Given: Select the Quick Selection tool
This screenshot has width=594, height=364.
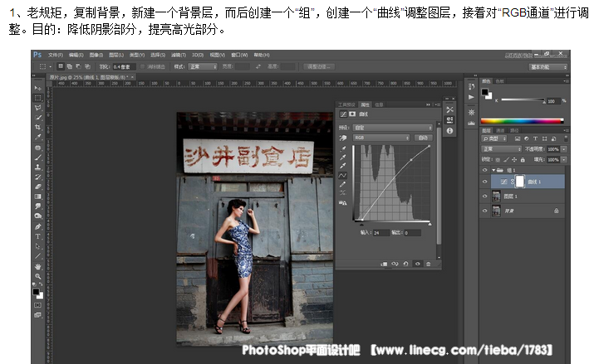Looking at the screenshot, I should coord(38,118).
